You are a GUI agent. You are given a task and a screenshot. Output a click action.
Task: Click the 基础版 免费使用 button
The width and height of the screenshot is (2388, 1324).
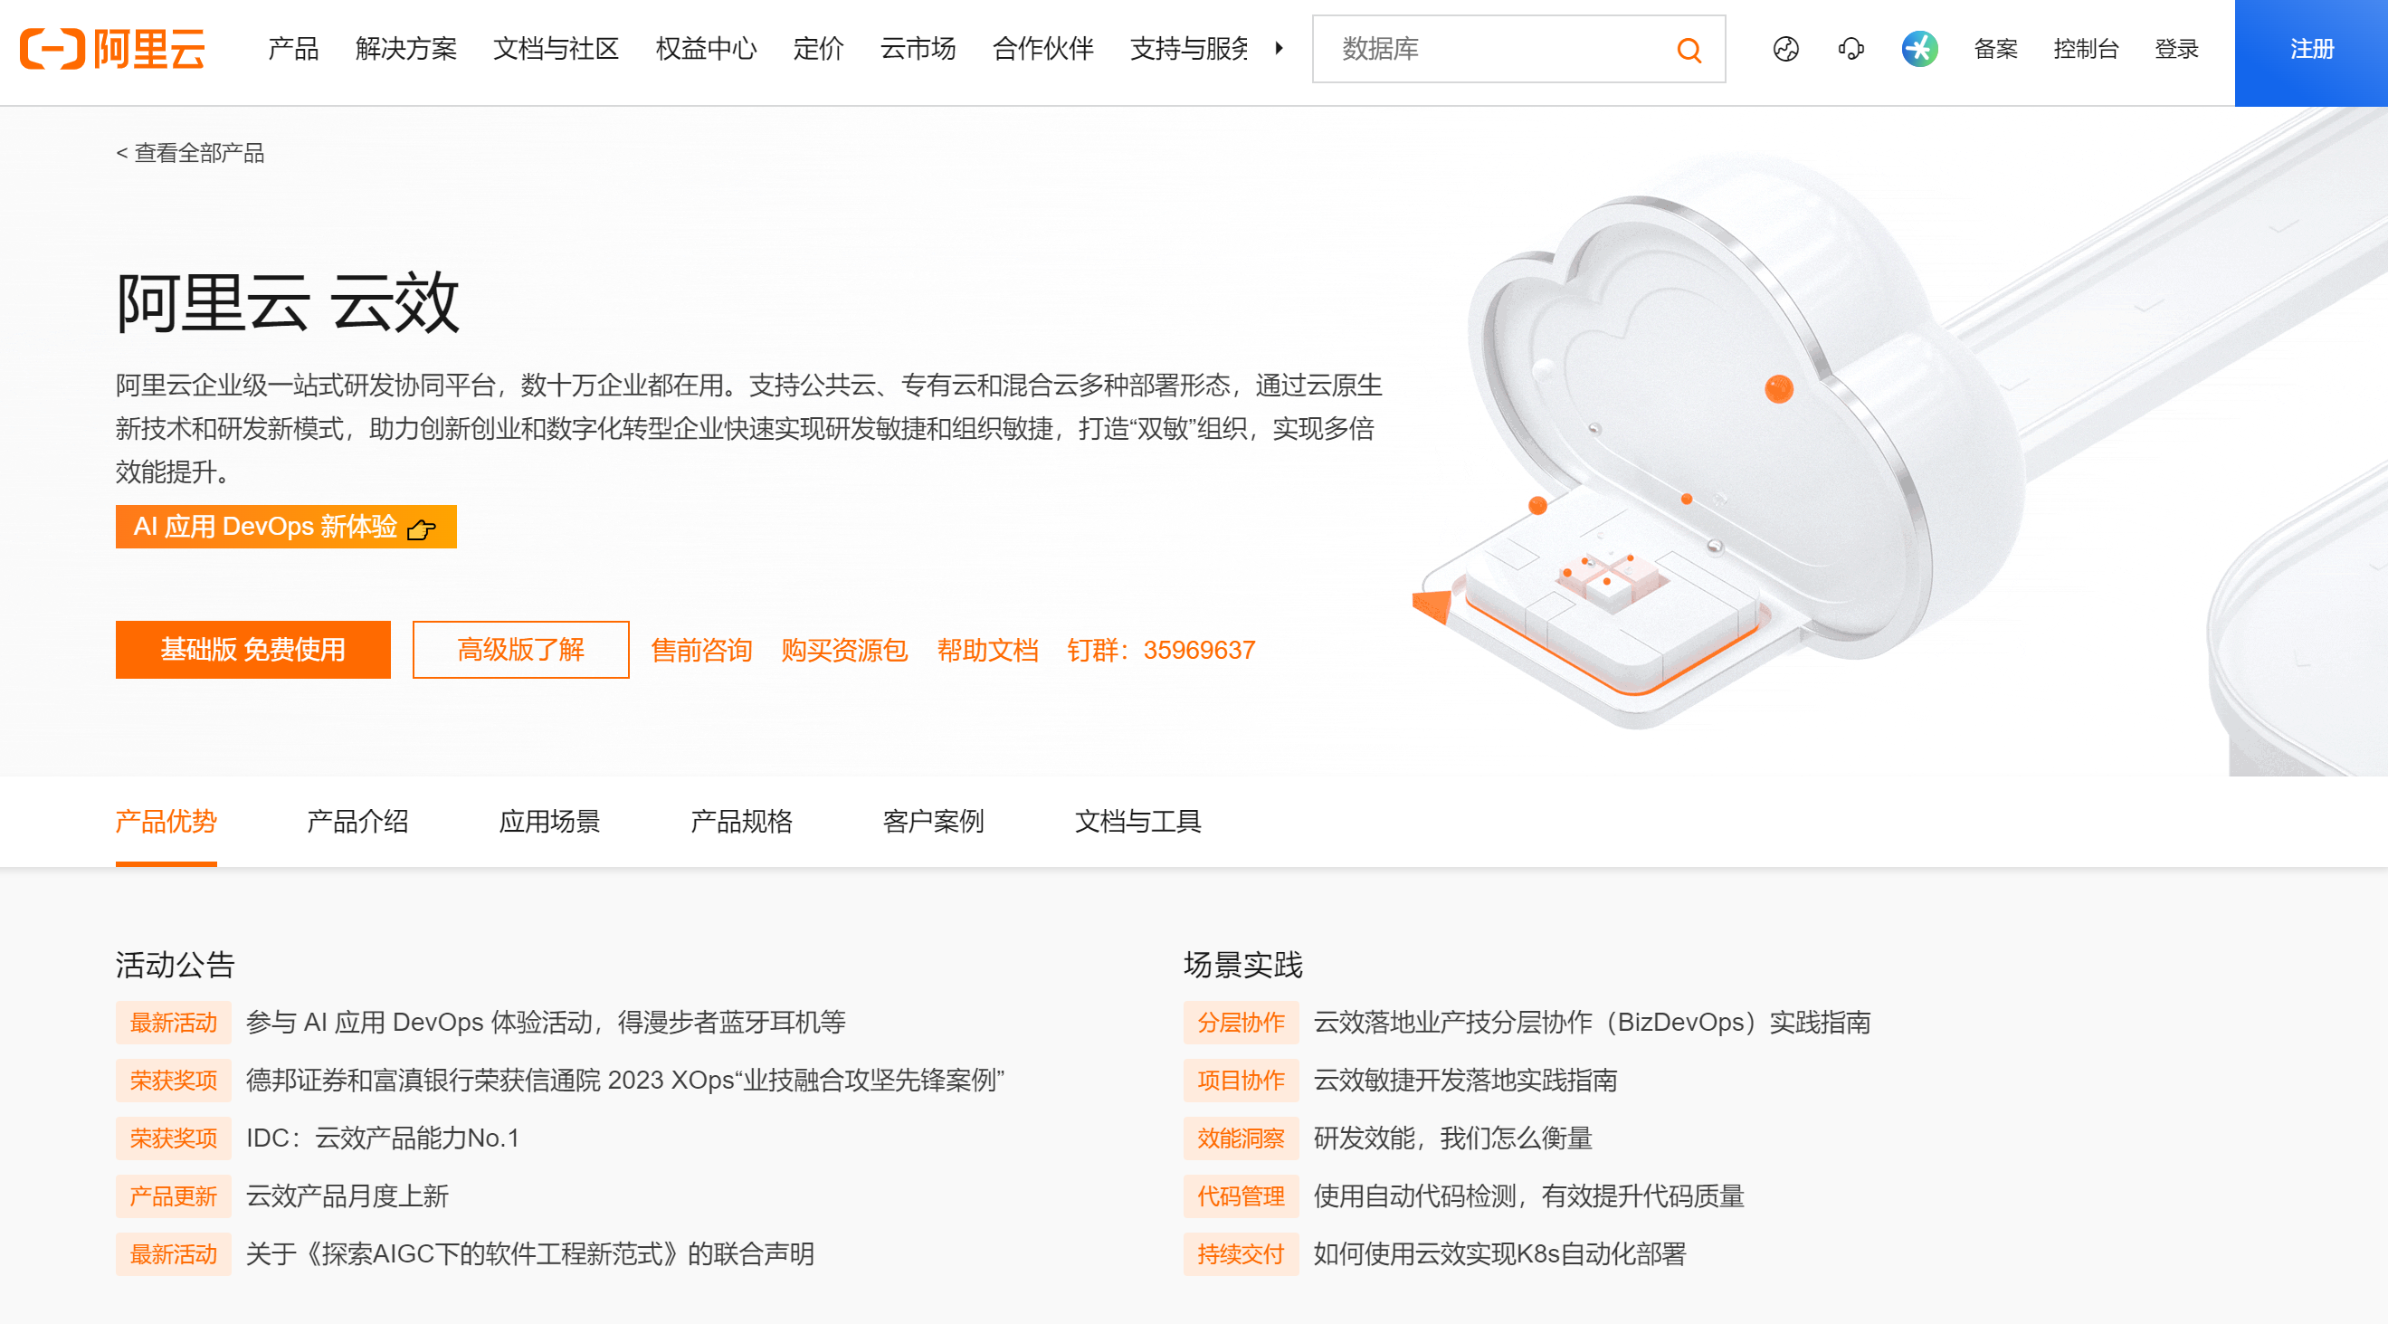tap(253, 649)
